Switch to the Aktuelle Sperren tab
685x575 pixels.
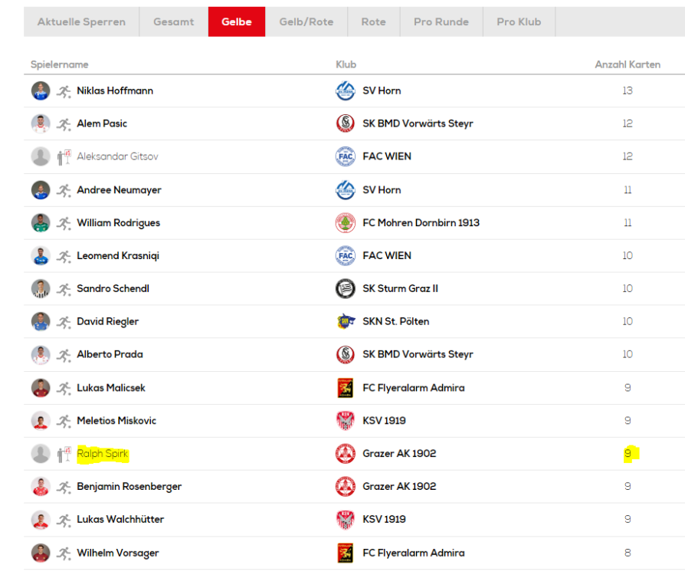81,22
